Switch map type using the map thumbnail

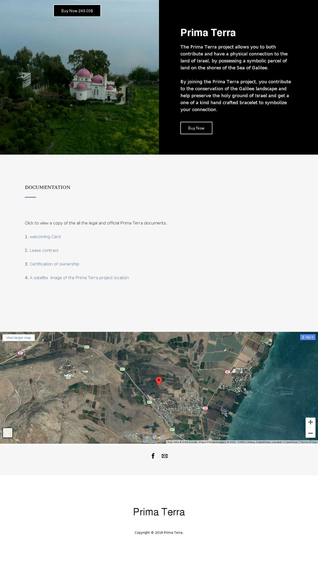tap(8, 433)
